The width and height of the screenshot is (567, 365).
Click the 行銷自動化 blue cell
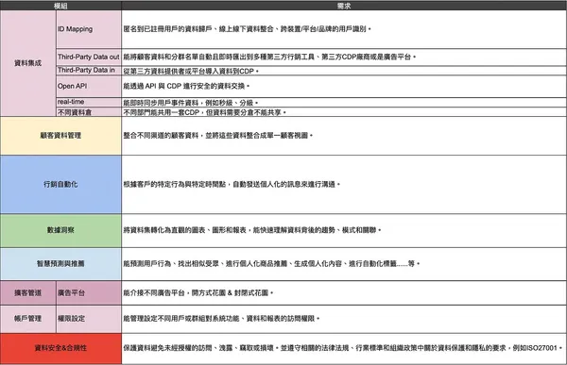coord(60,185)
